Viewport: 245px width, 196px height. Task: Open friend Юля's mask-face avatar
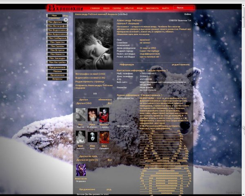pos(92,137)
